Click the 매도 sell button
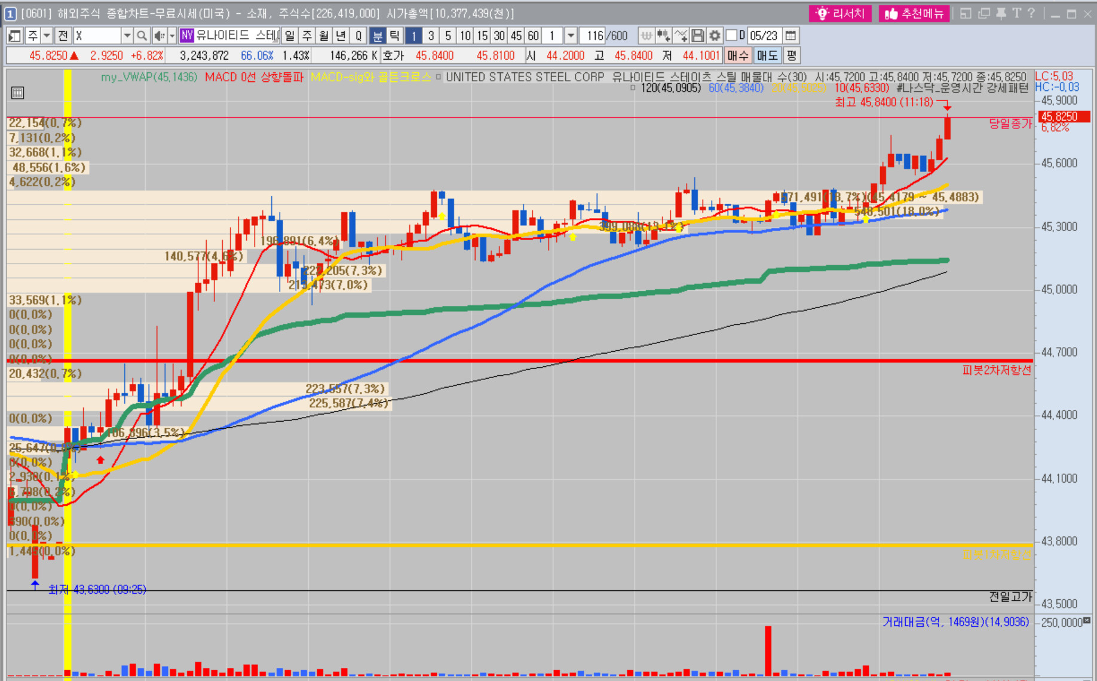1097x681 pixels. [767, 56]
